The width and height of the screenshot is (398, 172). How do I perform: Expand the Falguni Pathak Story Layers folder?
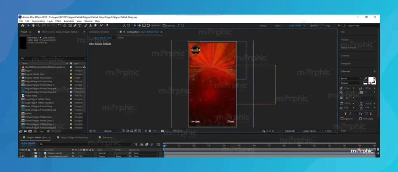20,77
